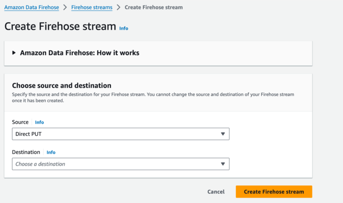The height and width of the screenshot is (203, 343).
Task: Click the chevron separator after Amazon Data Firehose
Action: [x=65, y=7]
